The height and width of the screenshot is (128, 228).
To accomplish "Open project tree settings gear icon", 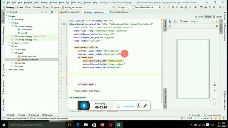I will [52, 12].
